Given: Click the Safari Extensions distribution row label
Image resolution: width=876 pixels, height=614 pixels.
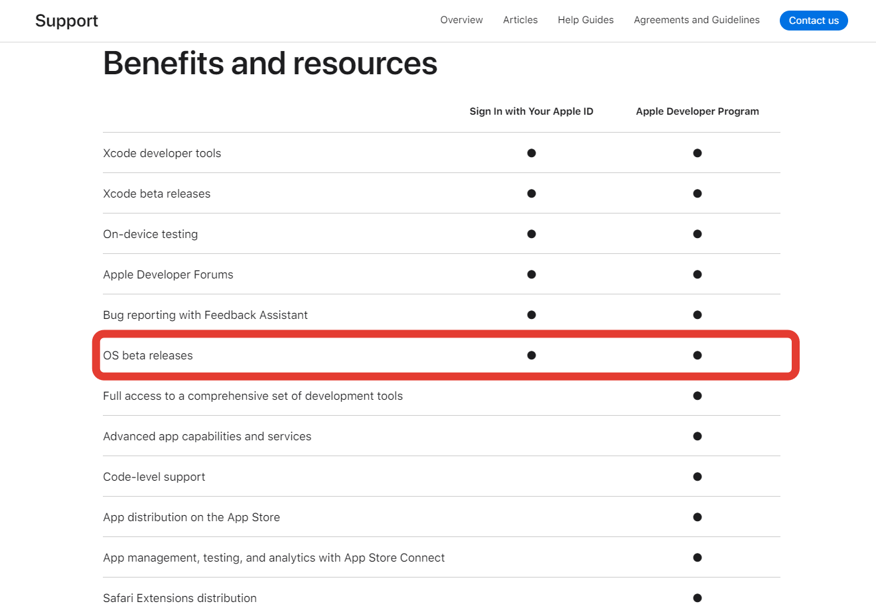Looking at the screenshot, I should pyautogui.click(x=180, y=598).
